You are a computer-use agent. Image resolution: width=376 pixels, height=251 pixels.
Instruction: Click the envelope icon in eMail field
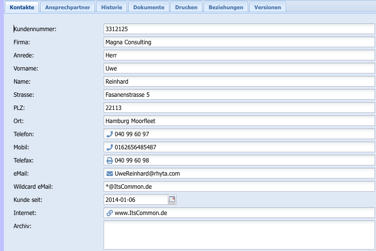point(109,174)
